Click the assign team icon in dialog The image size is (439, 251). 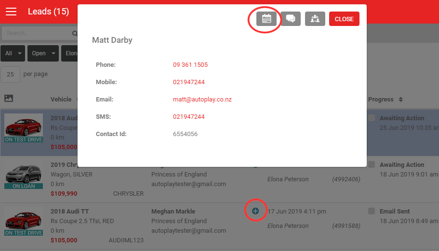point(315,19)
